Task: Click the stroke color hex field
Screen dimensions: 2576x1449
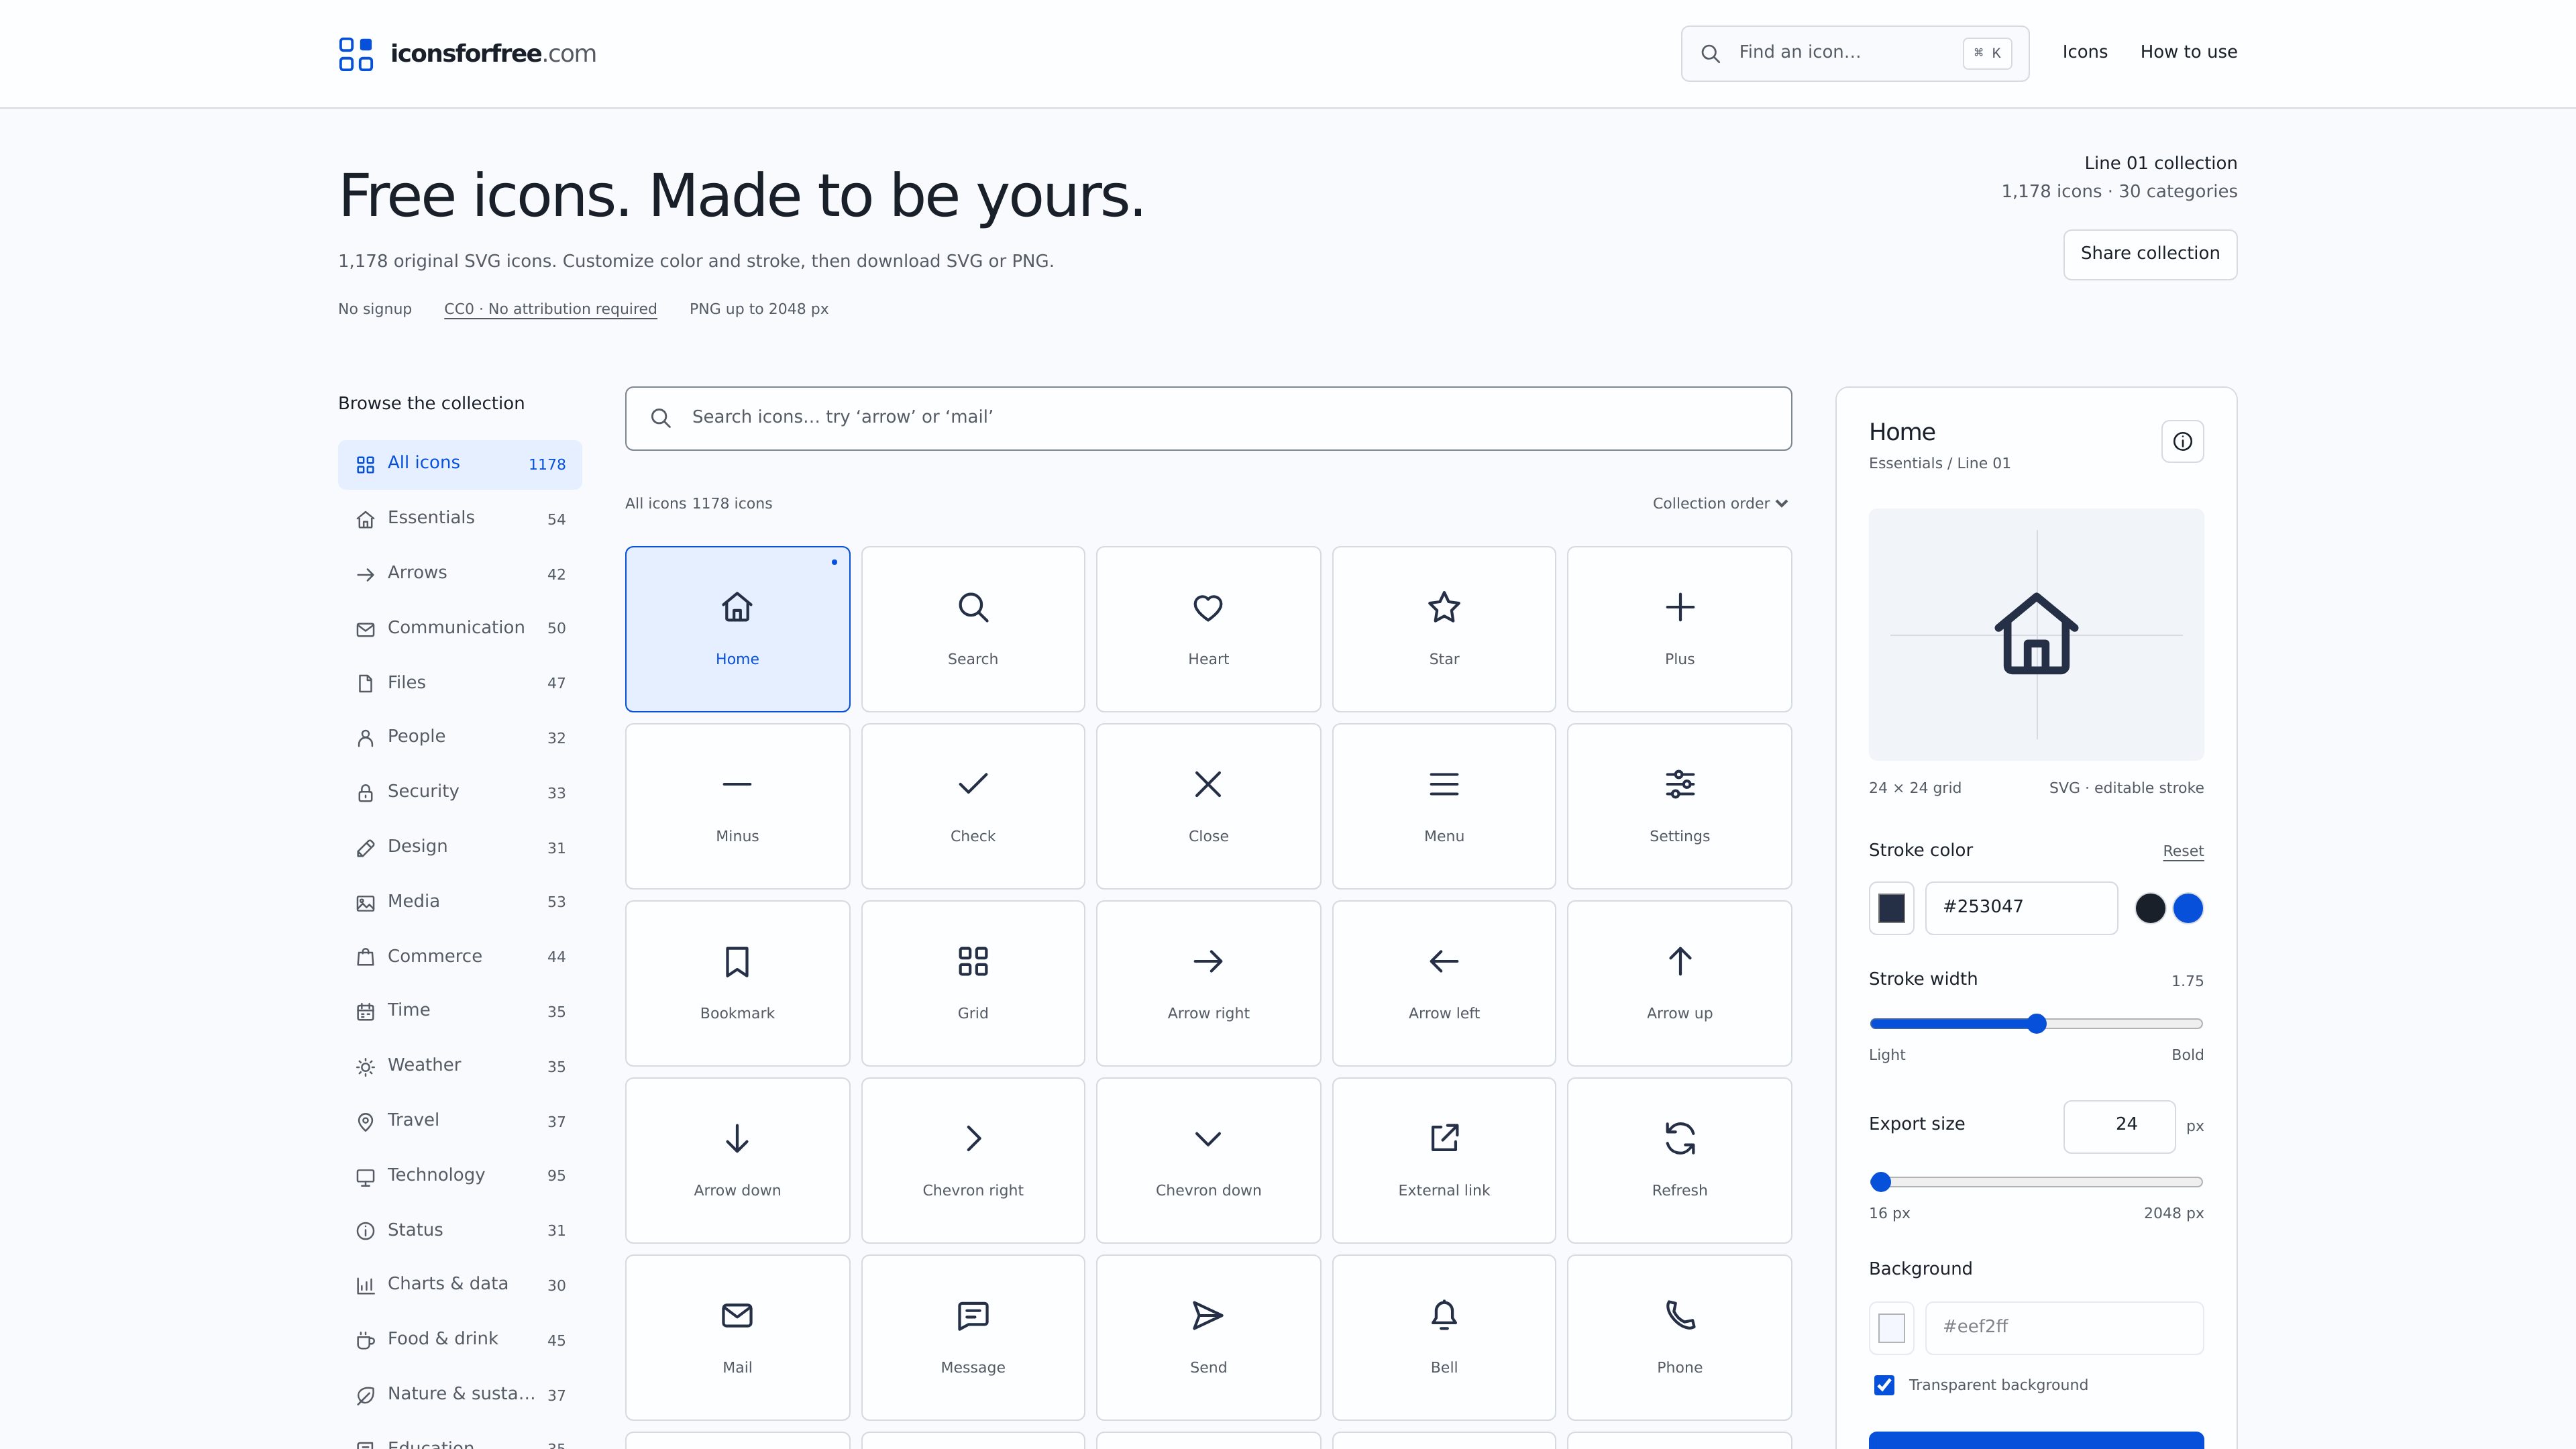Action: pyautogui.click(x=2021, y=908)
